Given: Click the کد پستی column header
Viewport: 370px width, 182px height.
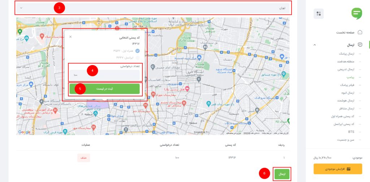Looking at the screenshot, I should [x=231, y=145].
